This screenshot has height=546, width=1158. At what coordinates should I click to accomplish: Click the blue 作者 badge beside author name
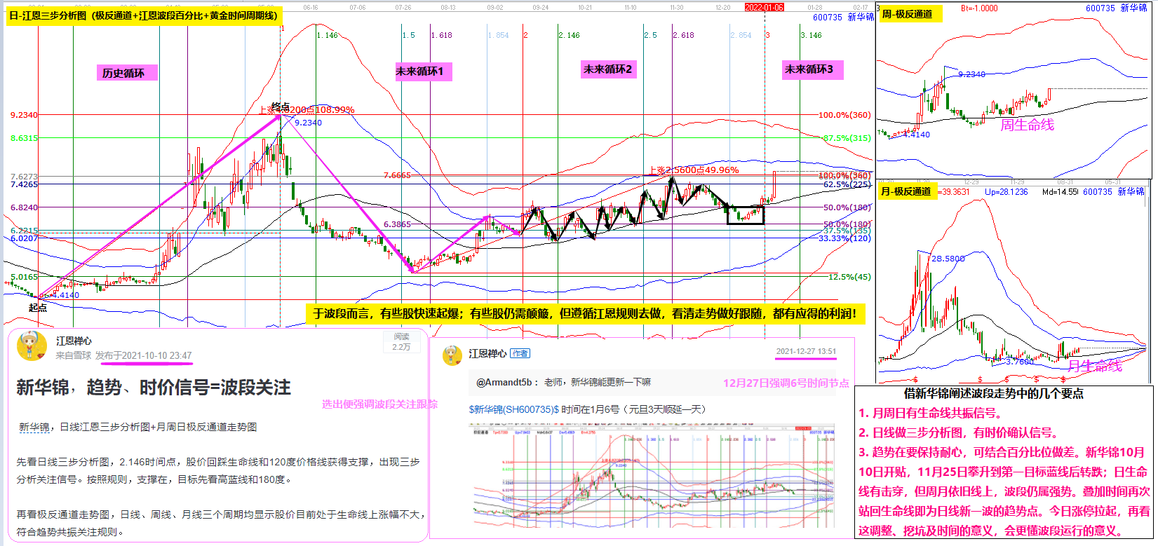[x=520, y=354]
